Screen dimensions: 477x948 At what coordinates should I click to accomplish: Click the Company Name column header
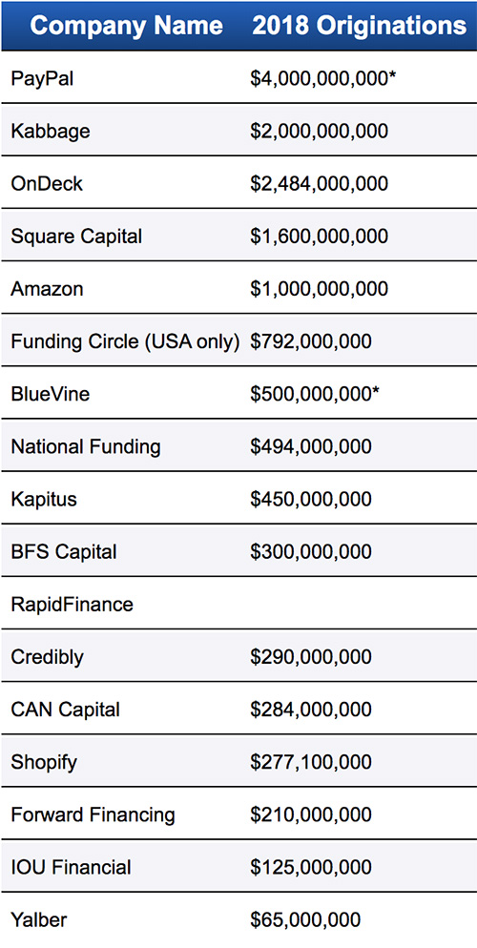coord(126,26)
